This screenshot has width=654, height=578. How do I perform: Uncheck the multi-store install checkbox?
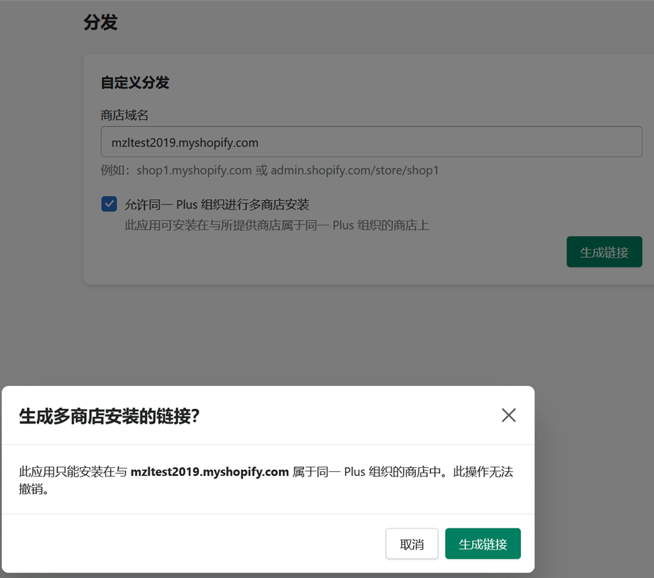pos(109,204)
